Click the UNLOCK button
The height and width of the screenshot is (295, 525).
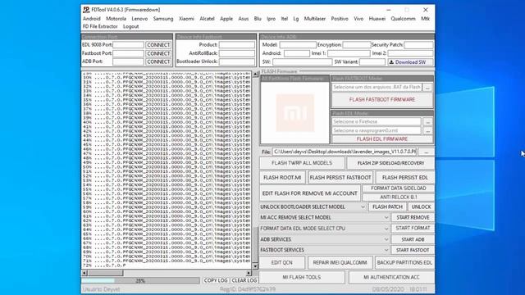pos(421,207)
